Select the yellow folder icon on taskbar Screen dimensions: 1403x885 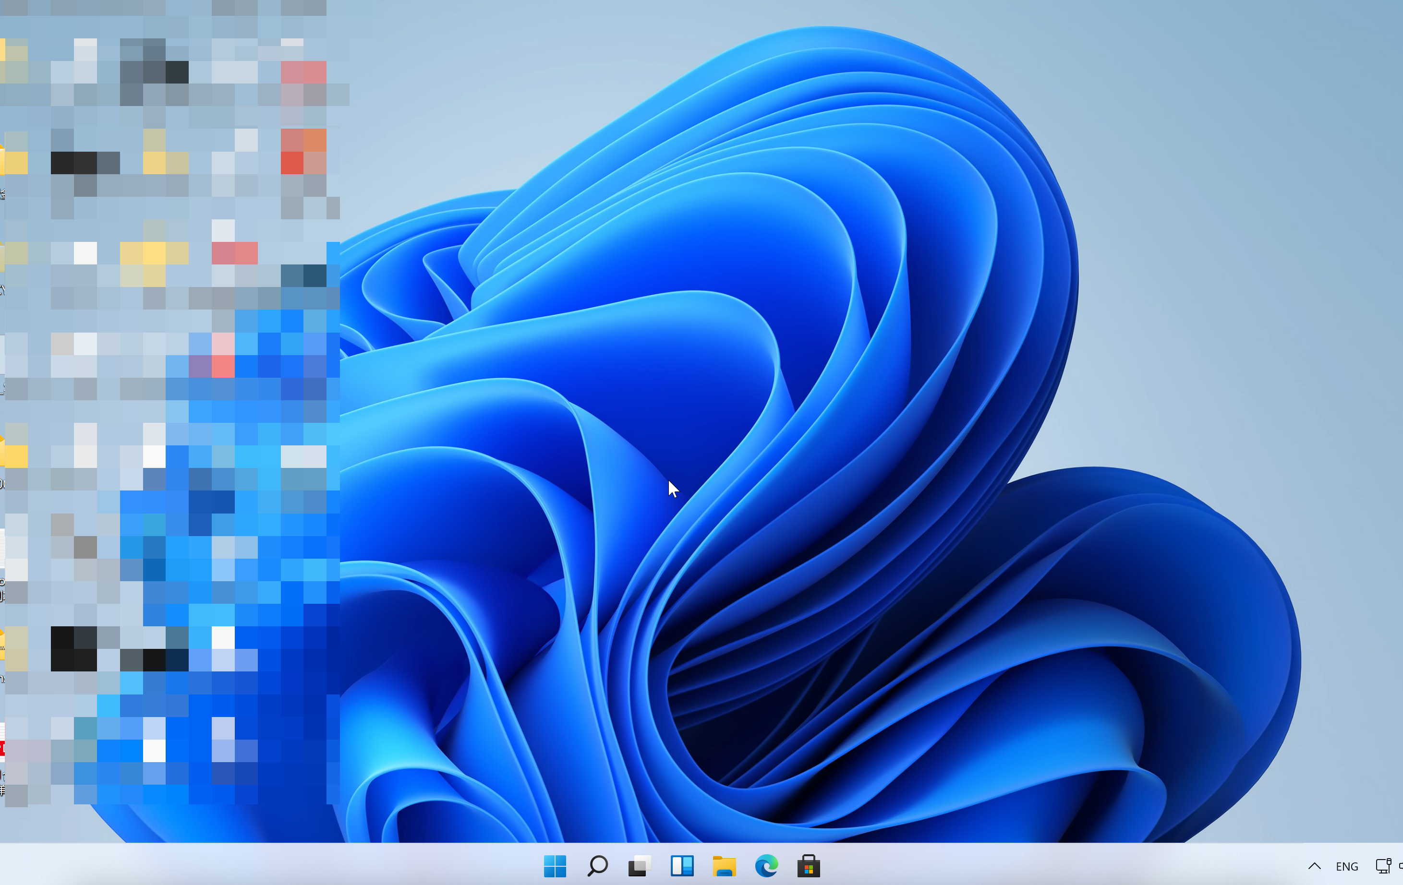point(724,866)
